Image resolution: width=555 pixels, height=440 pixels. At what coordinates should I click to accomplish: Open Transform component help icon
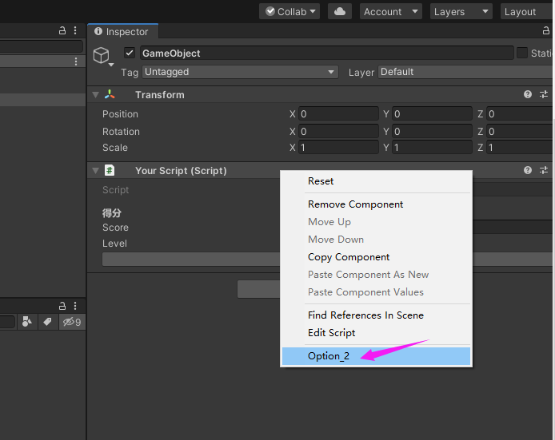[527, 94]
